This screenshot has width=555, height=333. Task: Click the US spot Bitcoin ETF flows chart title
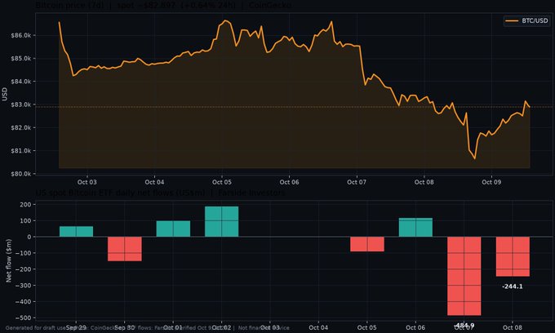pos(160,193)
